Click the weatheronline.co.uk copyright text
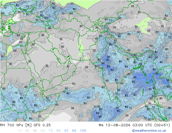Image resolution: width=172 pixels, height=133 pixels. (149, 131)
